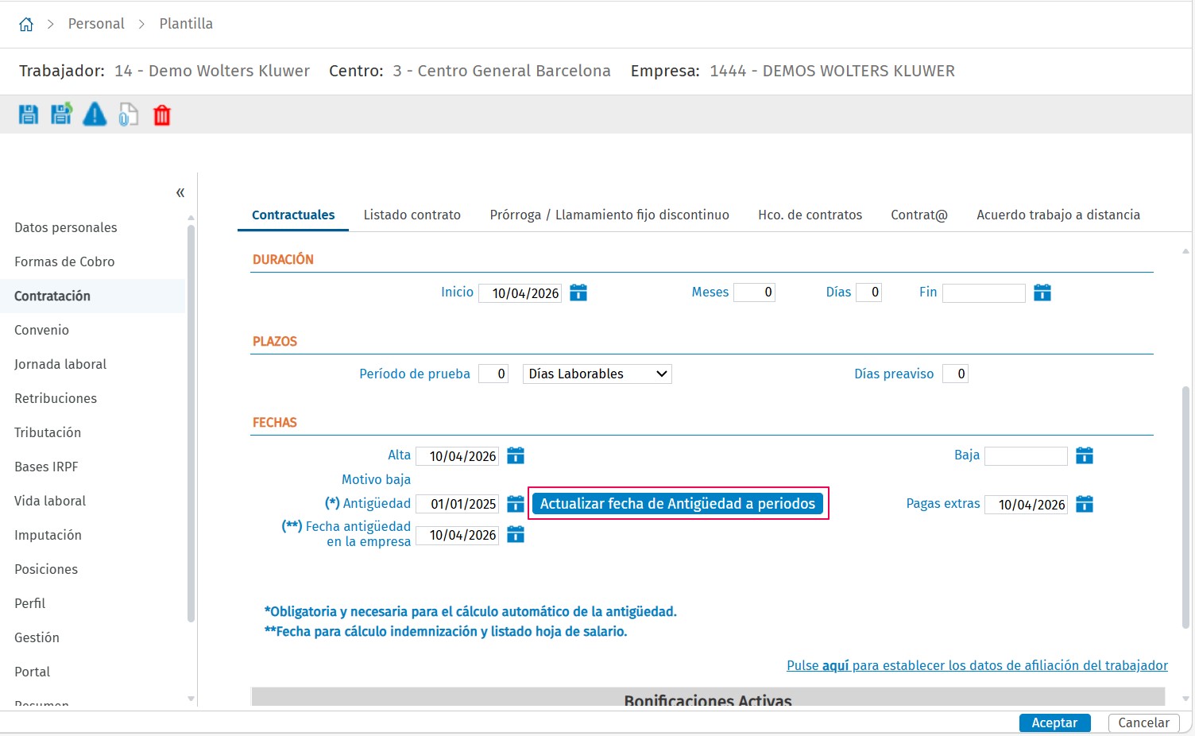Go to the home page icon
This screenshot has width=1195, height=736.
[x=26, y=25]
